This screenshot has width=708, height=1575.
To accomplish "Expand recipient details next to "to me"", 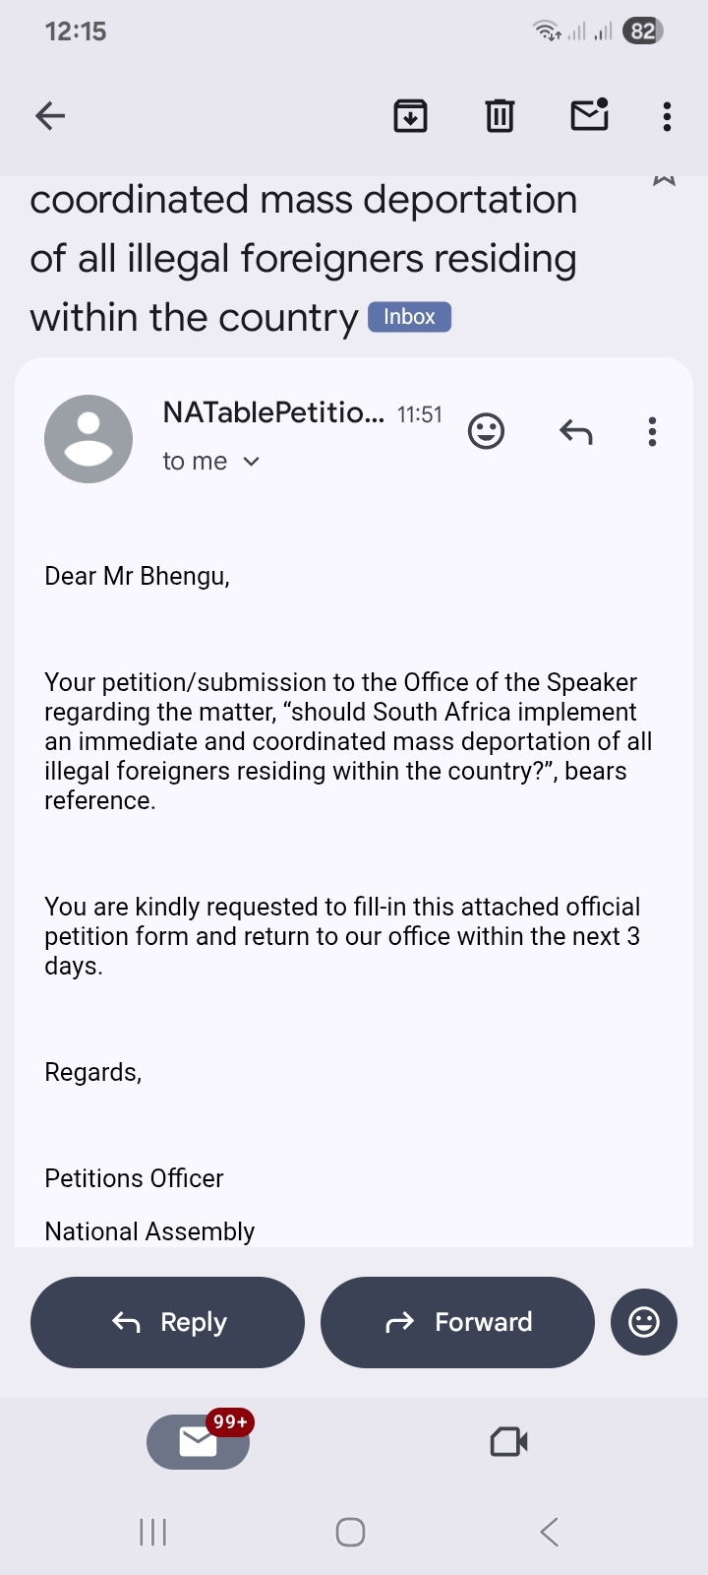I will click(x=251, y=462).
